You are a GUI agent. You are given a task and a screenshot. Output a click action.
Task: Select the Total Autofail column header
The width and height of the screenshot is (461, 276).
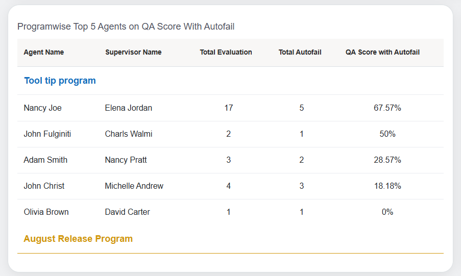[300, 52]
